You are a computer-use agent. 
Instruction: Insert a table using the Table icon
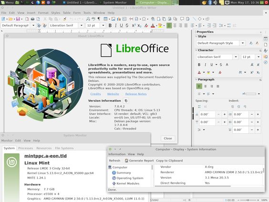tap(105, 19)
